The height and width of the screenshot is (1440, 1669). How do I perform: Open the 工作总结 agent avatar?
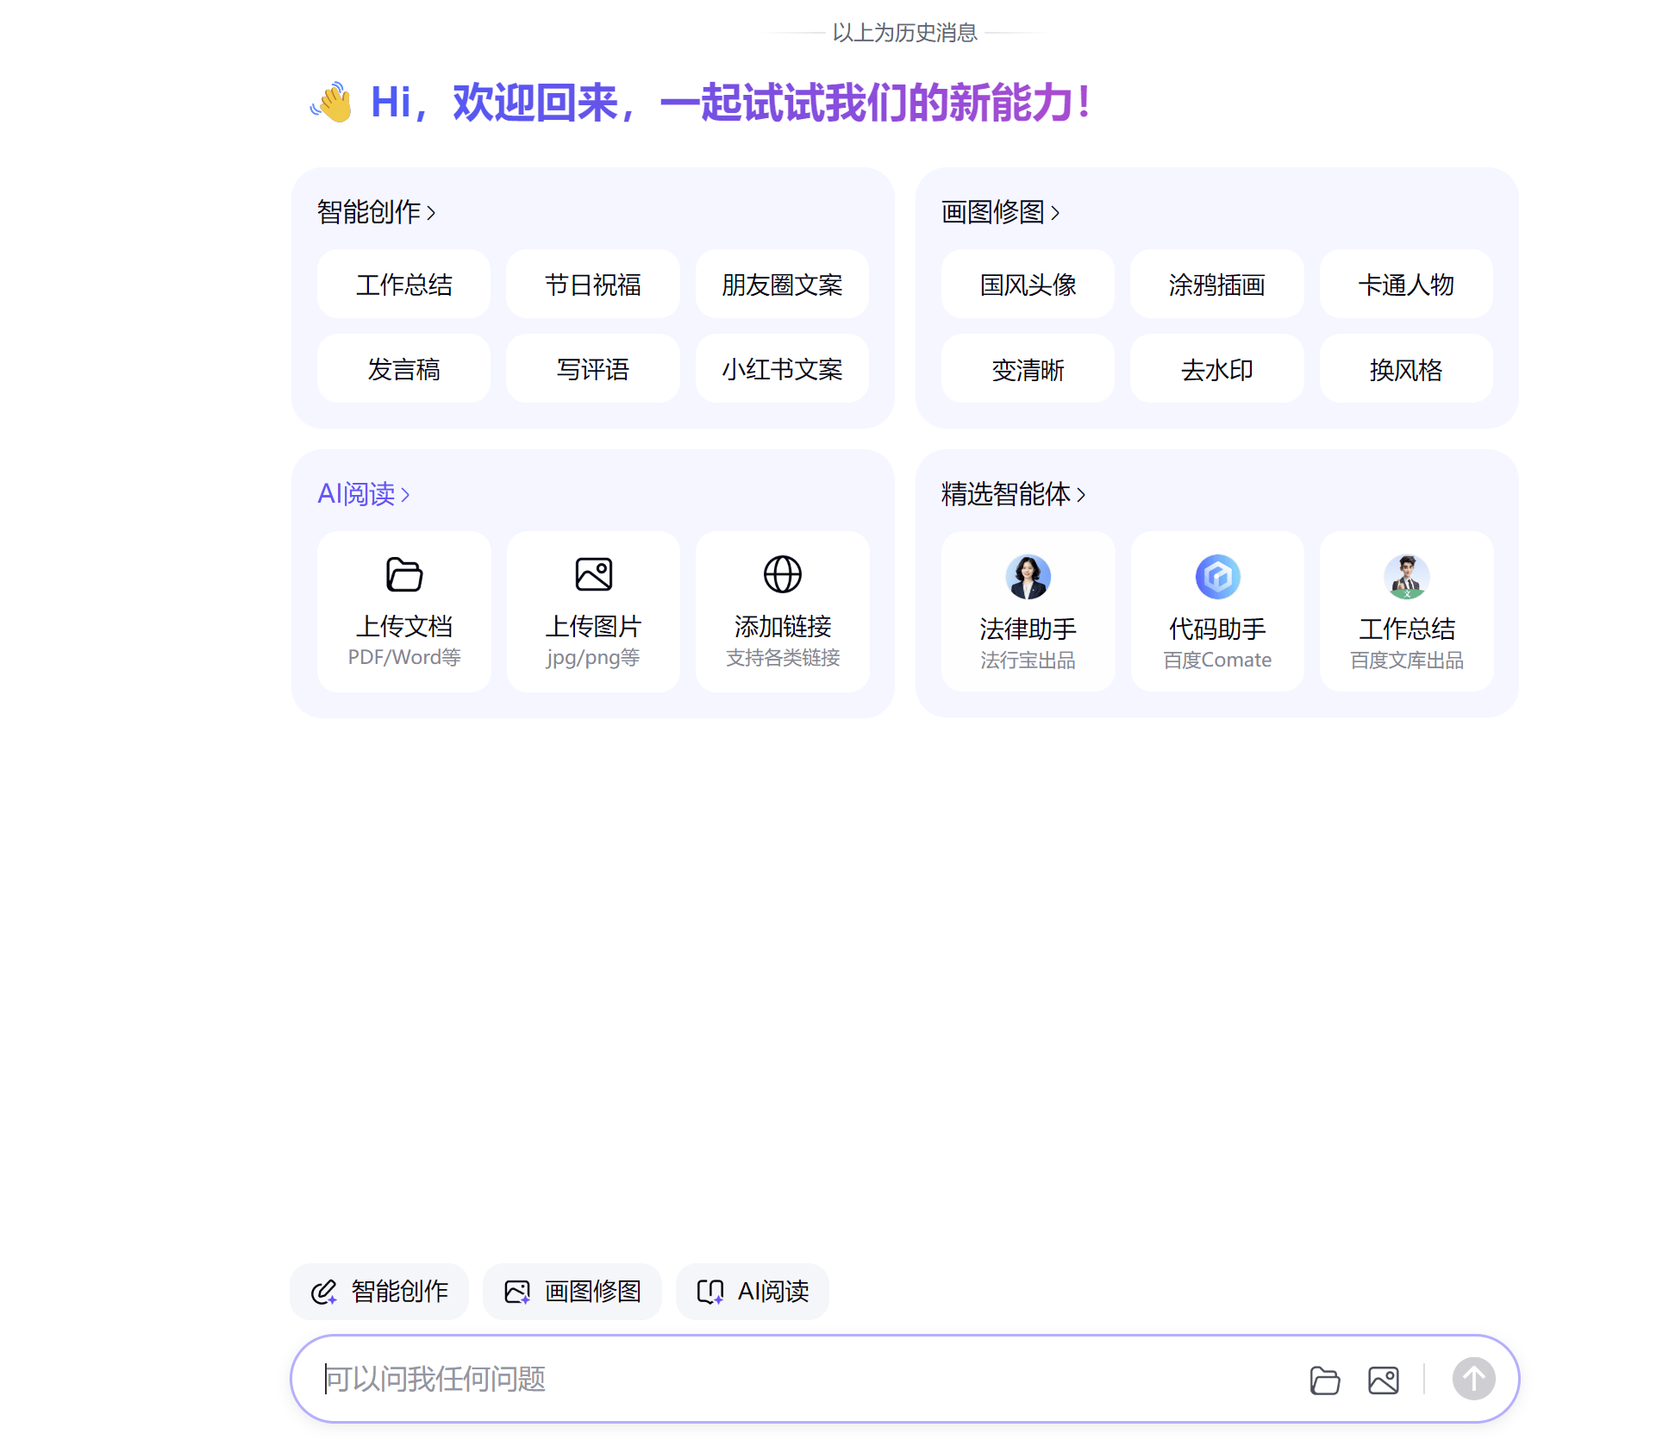1407,577
